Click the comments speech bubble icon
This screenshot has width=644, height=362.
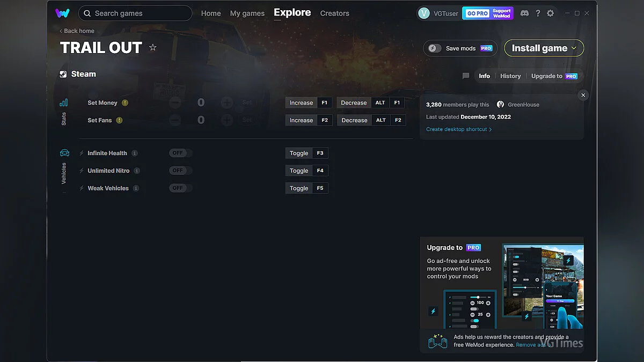tap(466, 76)
